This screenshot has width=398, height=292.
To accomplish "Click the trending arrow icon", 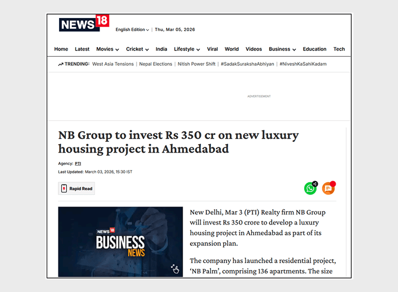I will [61, 64].
